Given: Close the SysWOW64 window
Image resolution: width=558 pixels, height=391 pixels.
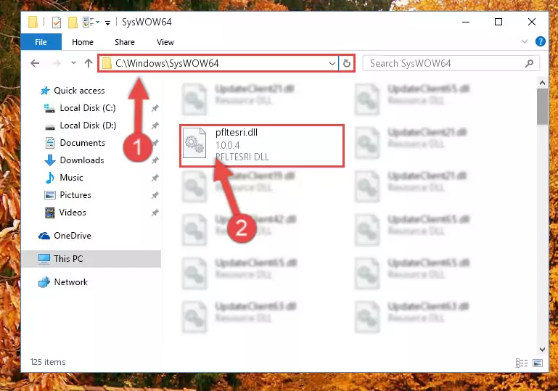Looking at the screenshot, I should point(532,22).
